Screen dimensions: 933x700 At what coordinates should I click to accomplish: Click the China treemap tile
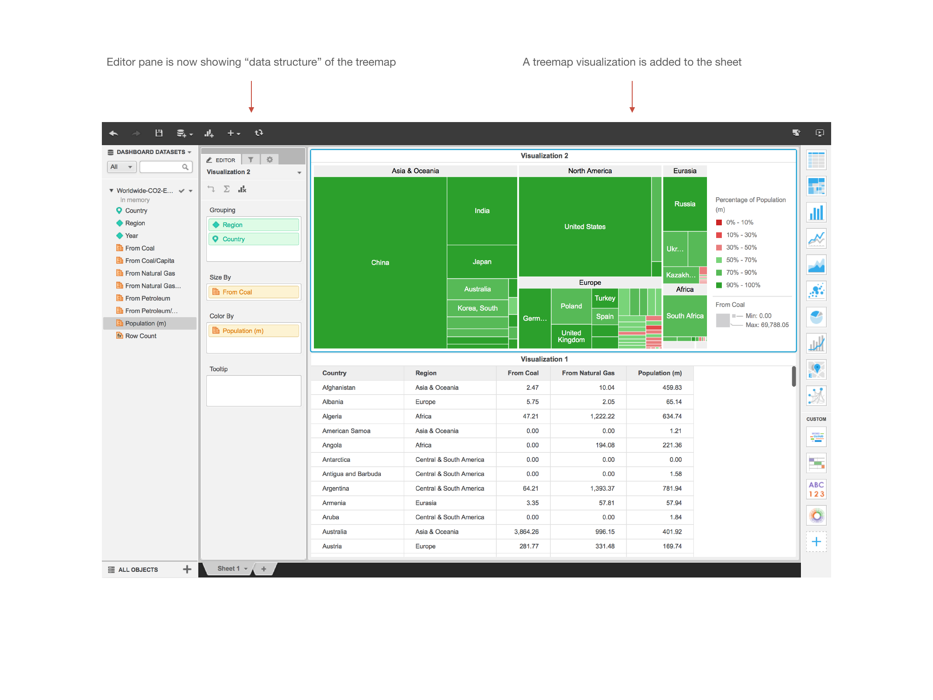point(380,262)
